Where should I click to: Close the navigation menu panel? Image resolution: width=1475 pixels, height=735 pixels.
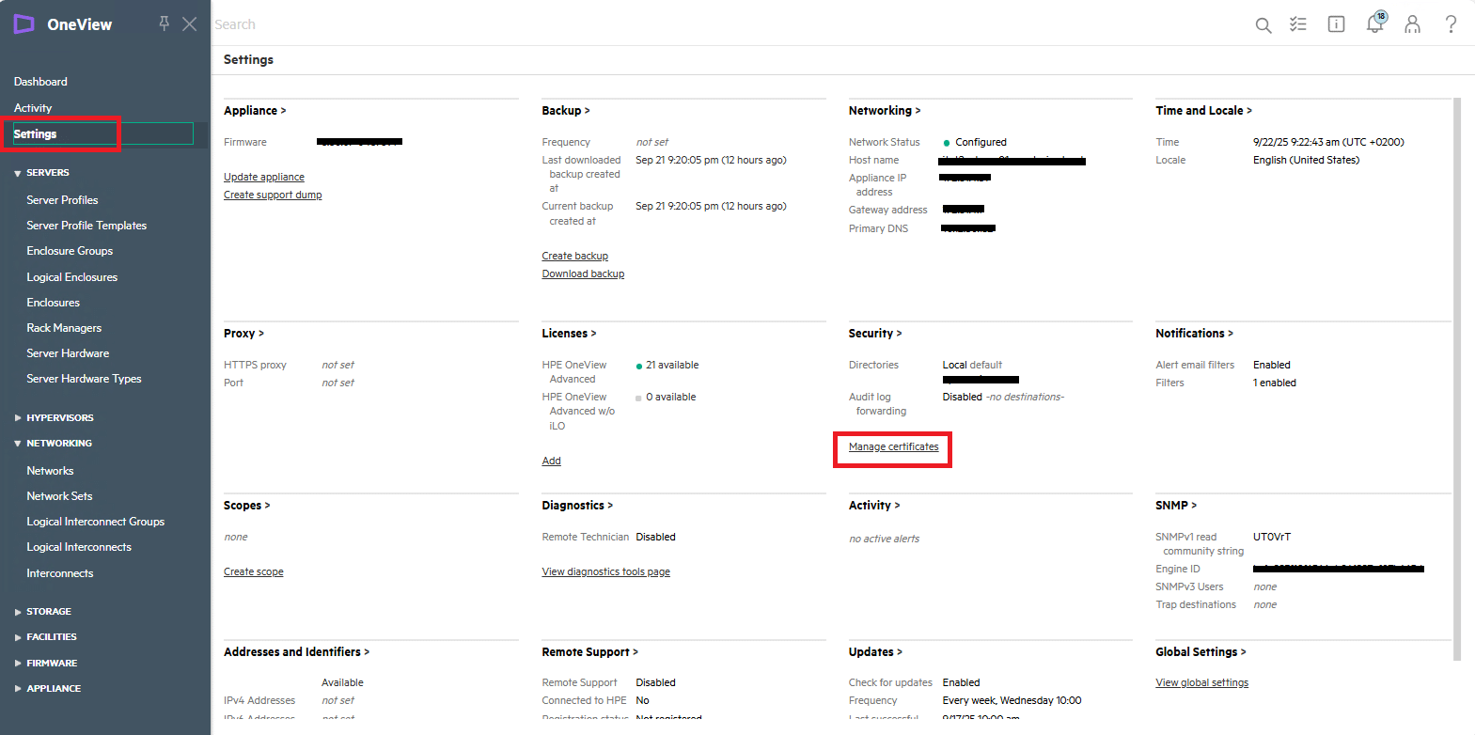coord(189,23)
